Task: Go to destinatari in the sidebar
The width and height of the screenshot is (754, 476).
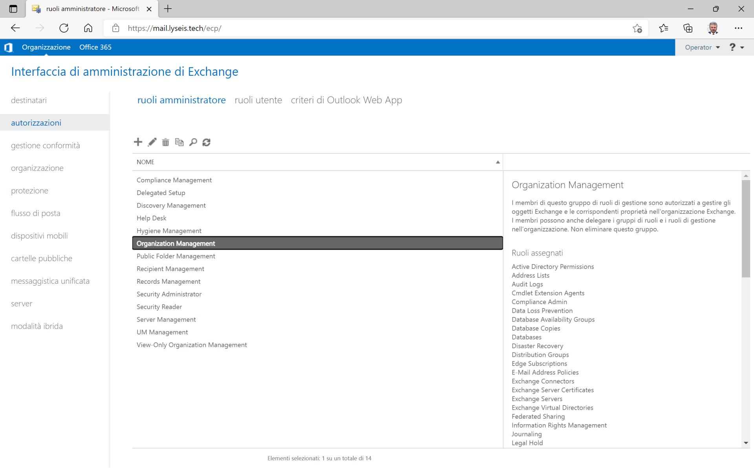Action: coord(29,100)
